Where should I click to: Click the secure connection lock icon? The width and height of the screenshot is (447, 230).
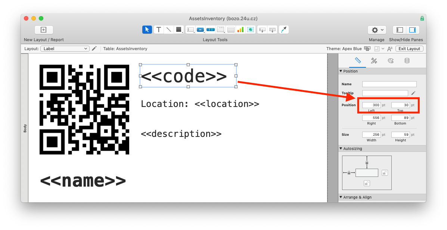[422, 19]
